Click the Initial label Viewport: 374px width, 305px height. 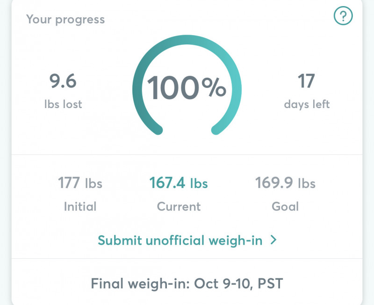click(x=80, y=206)
